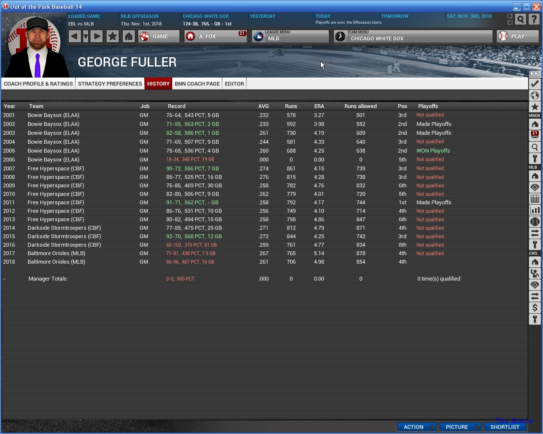This screenshot has width=543, height=434.
Task: Sort history by Team column header
Action: [36, 106]
